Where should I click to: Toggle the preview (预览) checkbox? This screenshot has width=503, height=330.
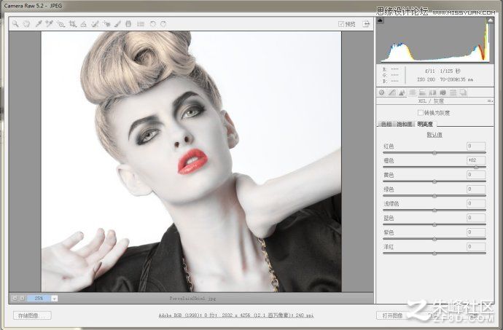[341, 24]
